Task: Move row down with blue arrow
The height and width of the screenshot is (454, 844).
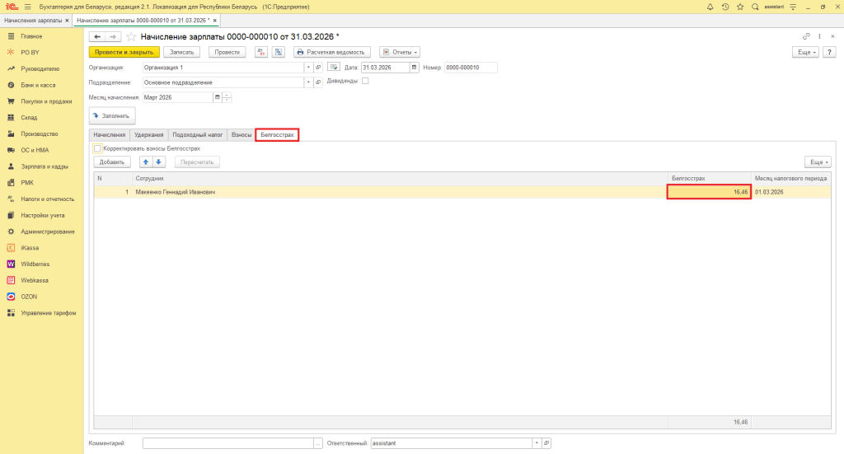Action: [159, 162]
